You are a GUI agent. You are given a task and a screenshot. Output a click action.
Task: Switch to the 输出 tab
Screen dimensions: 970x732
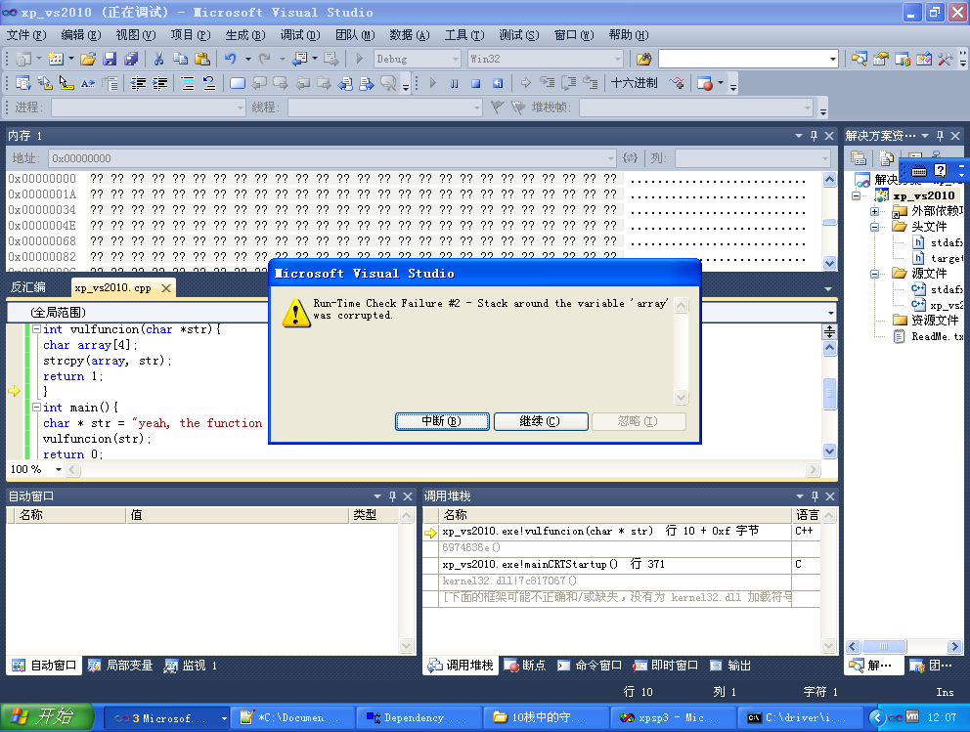point(730,666)
